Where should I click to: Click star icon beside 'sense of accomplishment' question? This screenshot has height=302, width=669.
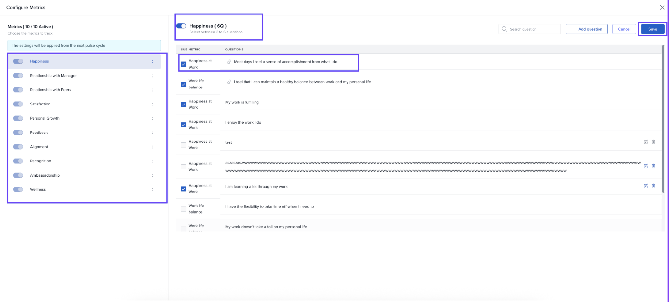[229, 62]
